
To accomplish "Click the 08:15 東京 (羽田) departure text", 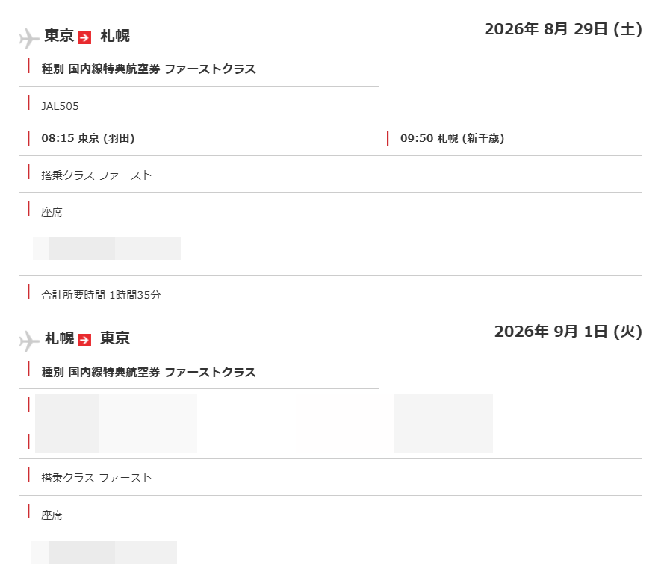I will click(88, 138).
